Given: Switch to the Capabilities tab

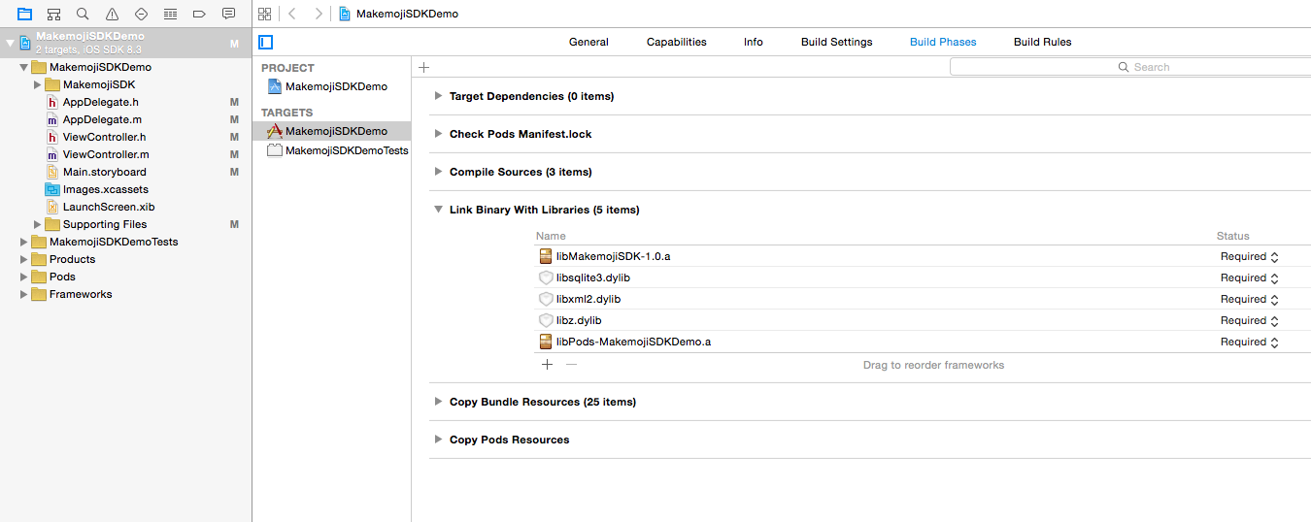Looking at the screenshot, I should click(x=676, y=42).
